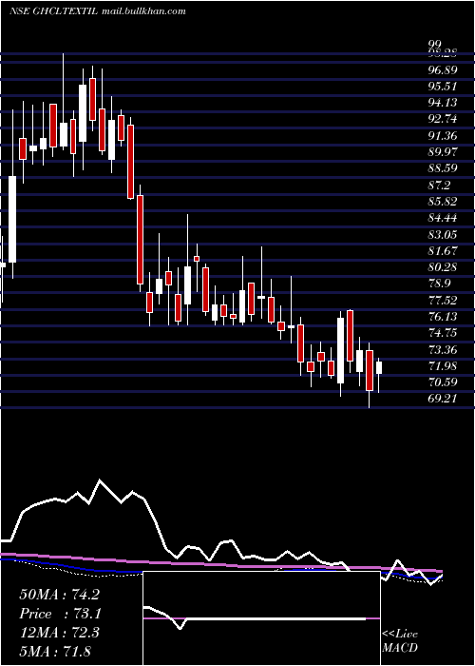This screenshot has width=475, height=666.
Task: Click the last white candlestick on the right
Action: pyautogui.click(x=379, y=368)
